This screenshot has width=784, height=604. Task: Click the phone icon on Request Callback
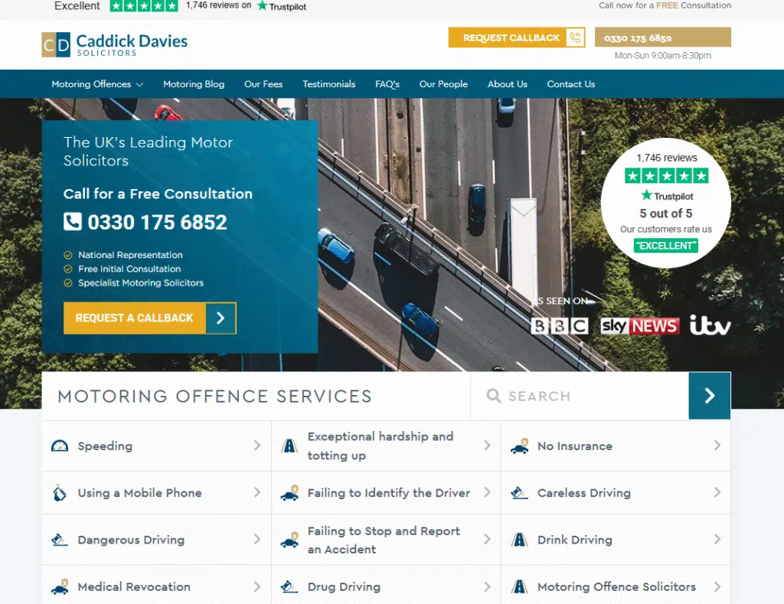(x=576, y=38)
